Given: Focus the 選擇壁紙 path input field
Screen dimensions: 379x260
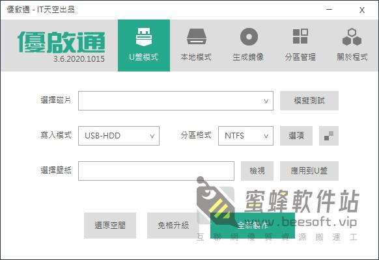Looking at the screenshot, I should tap(156, 171).
